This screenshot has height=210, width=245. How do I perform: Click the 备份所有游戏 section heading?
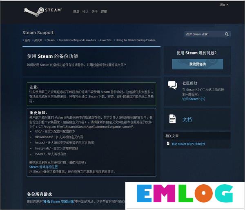coord(40,194)
